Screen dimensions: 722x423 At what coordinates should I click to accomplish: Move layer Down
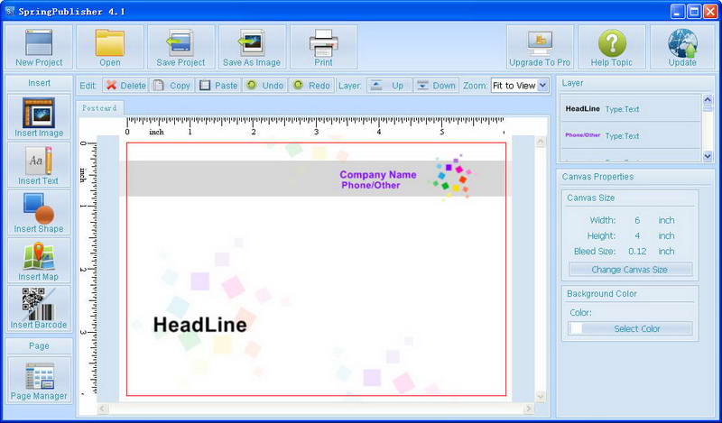click(436, 86)
